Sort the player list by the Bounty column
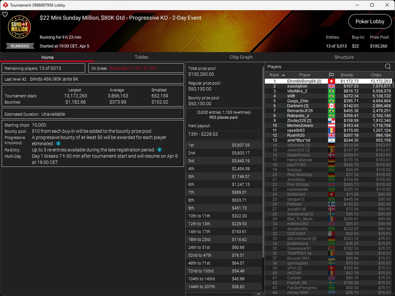Screen dimensions: 395x296 click(347, 75)
